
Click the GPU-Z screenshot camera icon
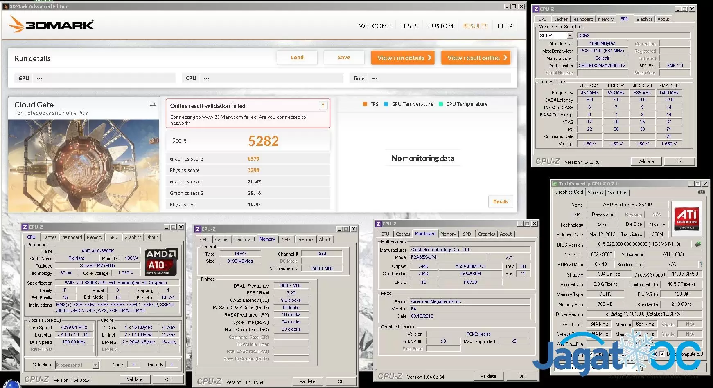[x=701, y=192]
